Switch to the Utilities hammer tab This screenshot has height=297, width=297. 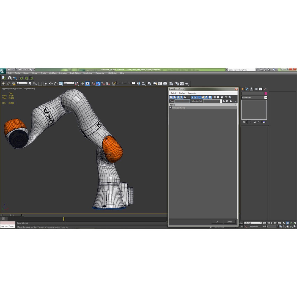[x=265, y=89]
